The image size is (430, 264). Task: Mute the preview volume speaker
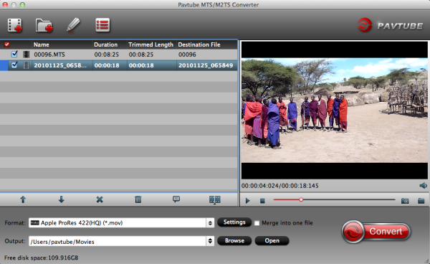[423, 186]
